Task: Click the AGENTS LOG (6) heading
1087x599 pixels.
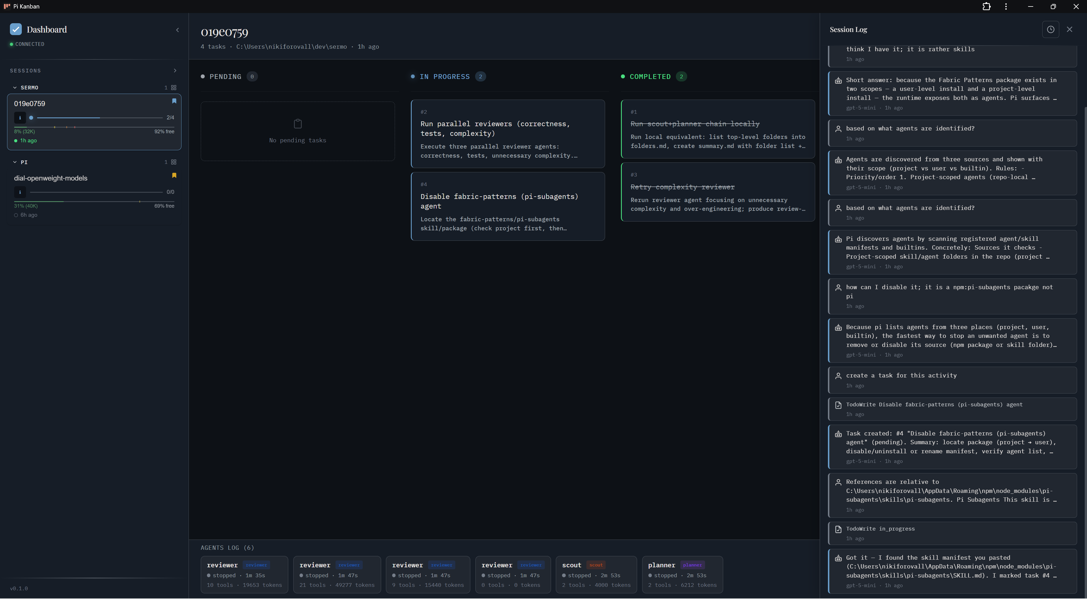Action: point(227,548)
